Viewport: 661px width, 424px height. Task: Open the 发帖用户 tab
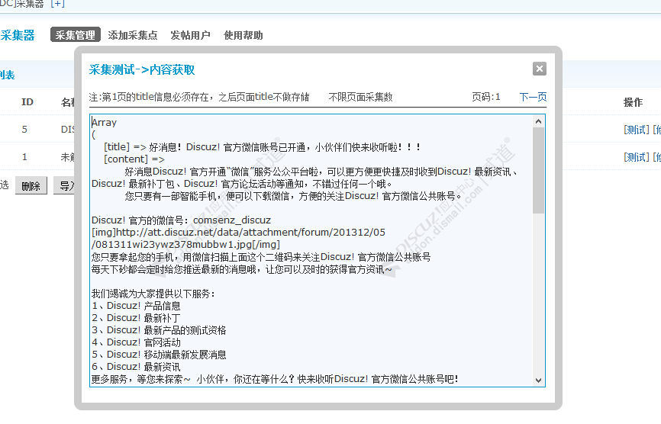(190, 35)
